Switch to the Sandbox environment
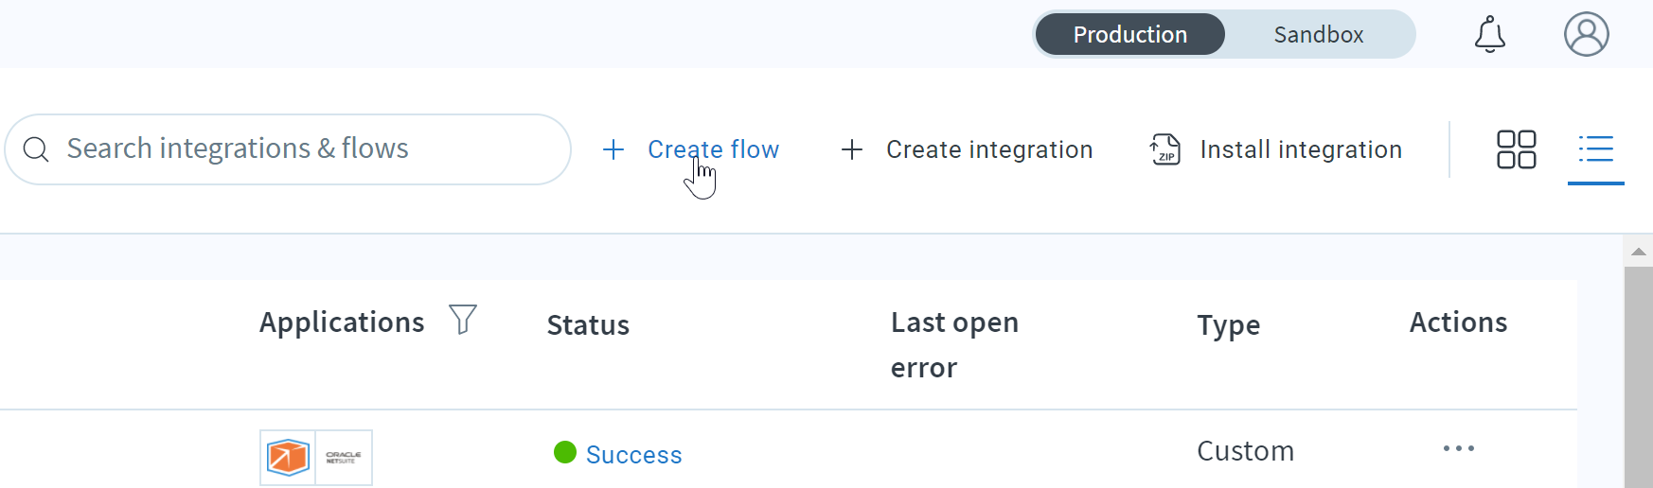The width and height of the screenshot is (1653, 488). click(1318, 34)
